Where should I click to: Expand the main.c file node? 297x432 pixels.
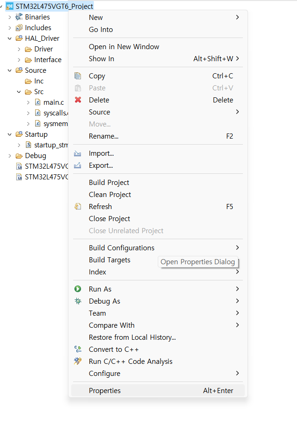(x=28, y=102)
